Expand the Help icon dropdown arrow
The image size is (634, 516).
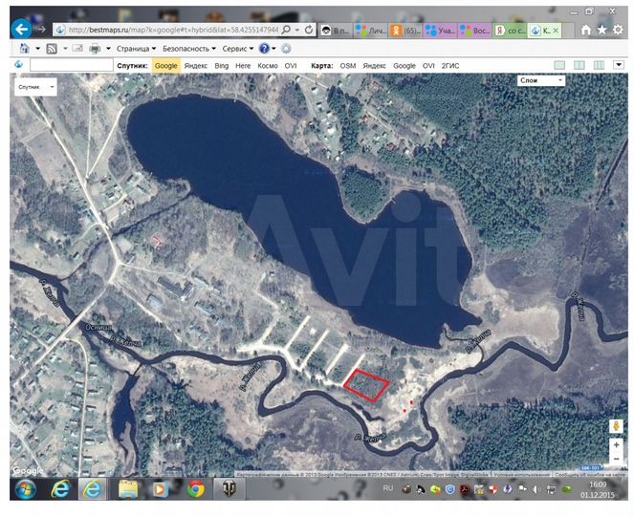coord(273,49)
